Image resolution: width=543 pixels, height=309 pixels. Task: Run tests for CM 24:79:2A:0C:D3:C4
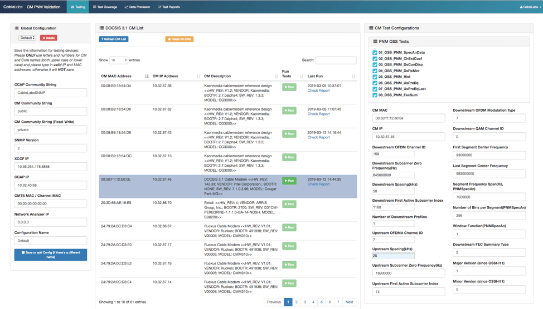(x=289, y=227)
